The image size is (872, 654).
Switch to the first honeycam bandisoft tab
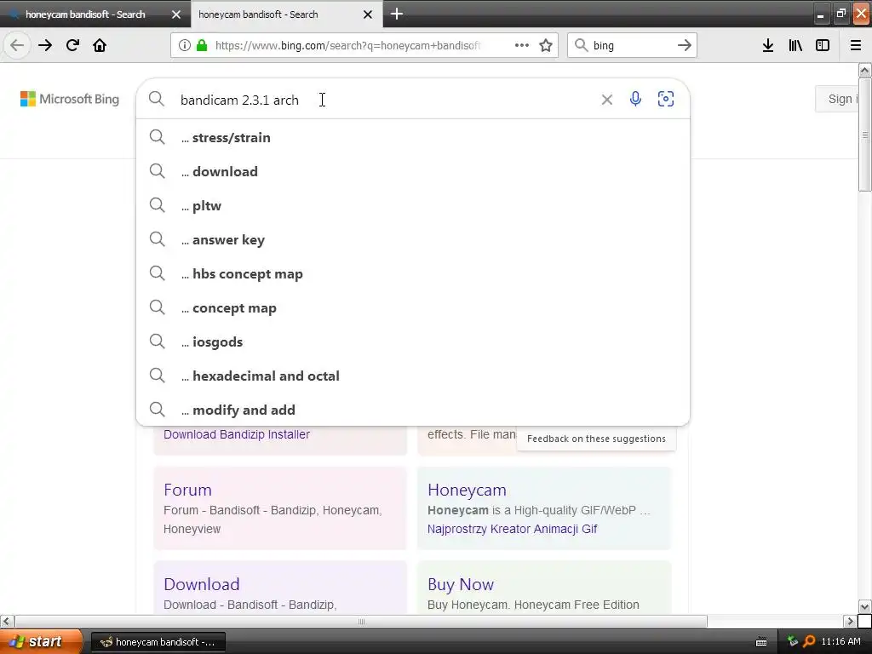coord(85,14)
